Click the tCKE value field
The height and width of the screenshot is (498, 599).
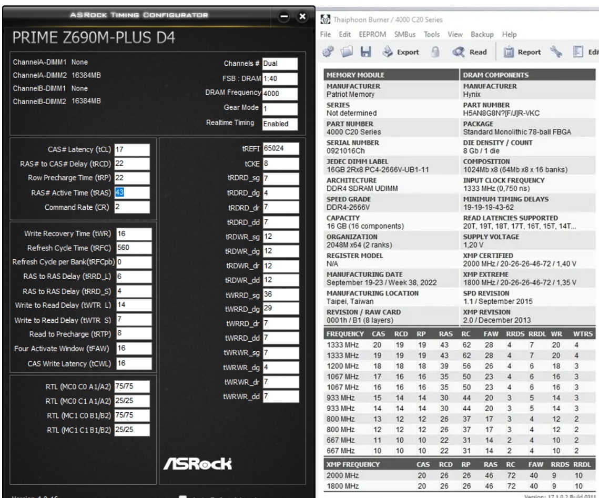[x=281, y=164]
